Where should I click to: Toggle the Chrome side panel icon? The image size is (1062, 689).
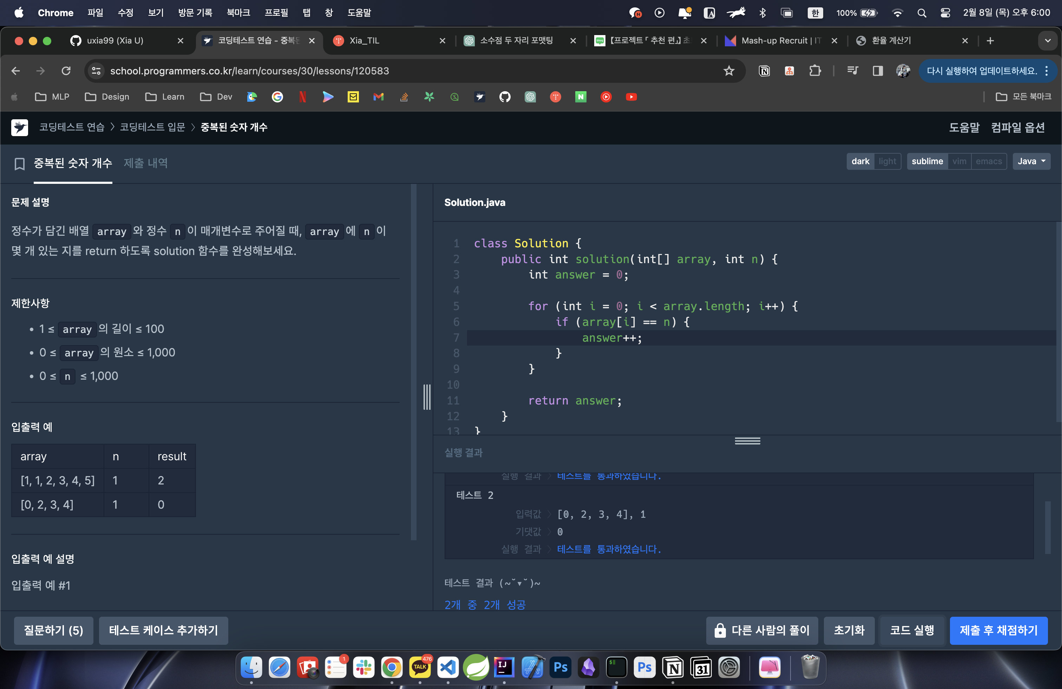pos(877,71)
